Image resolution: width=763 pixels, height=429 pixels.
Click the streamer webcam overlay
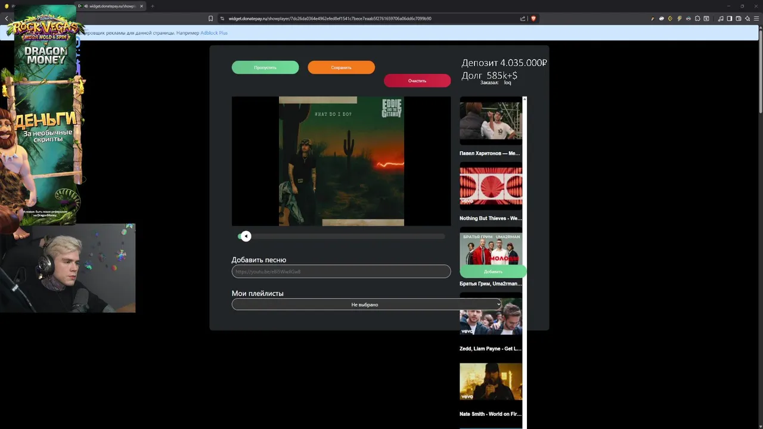point(67,268)
